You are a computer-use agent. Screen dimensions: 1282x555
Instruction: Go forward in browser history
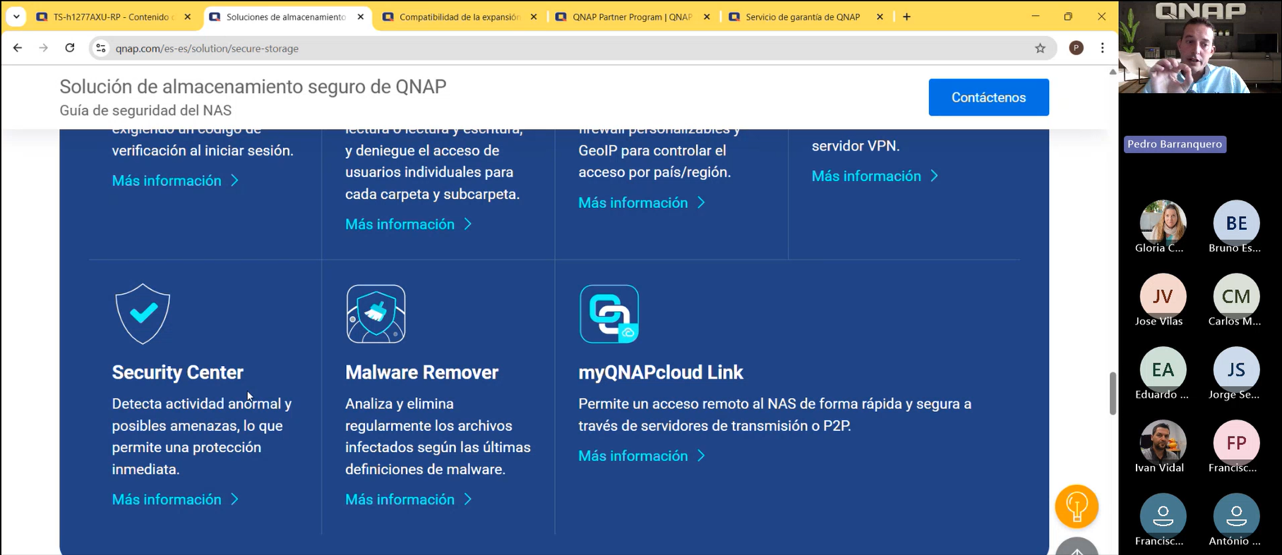pos(44,48)
